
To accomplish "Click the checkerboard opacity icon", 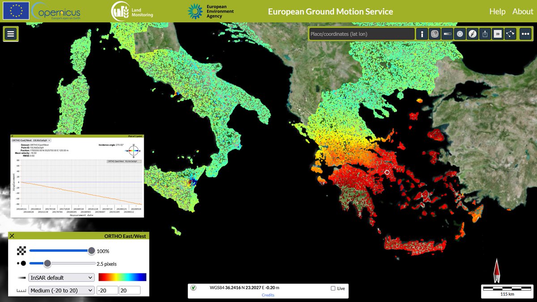I will 21,251.
